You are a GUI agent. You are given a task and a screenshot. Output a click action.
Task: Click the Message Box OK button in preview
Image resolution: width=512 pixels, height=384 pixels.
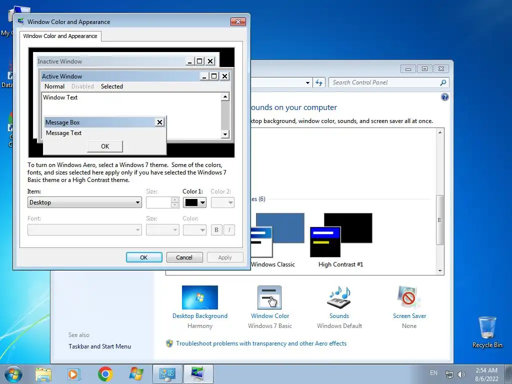[105, 146]
